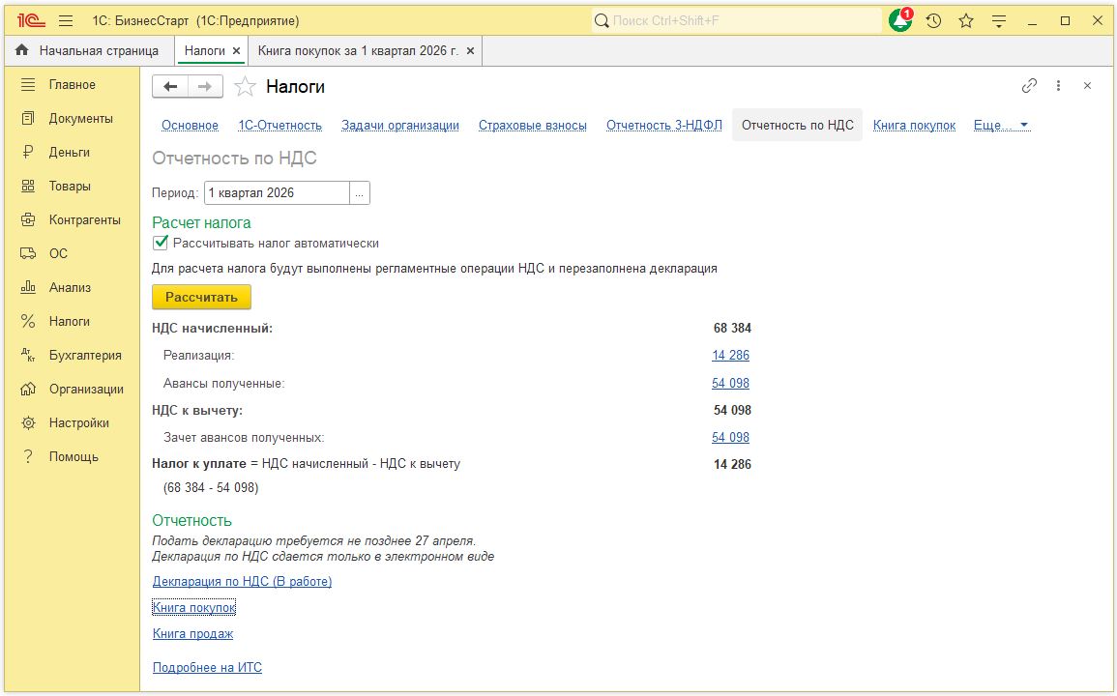Viewport: 1117px width, 696px height.
Task: Open period selector ellipsis button
Action: coord(360,193)
